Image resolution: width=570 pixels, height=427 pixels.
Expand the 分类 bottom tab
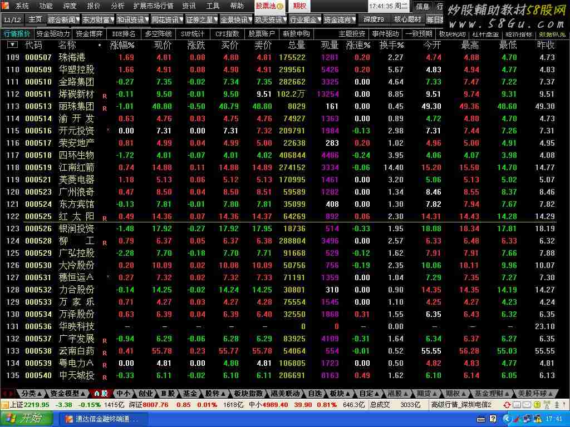[31, 393]
